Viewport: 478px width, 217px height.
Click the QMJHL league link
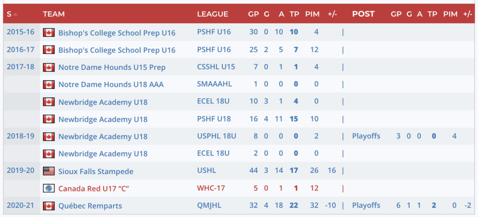click(210, 205)
